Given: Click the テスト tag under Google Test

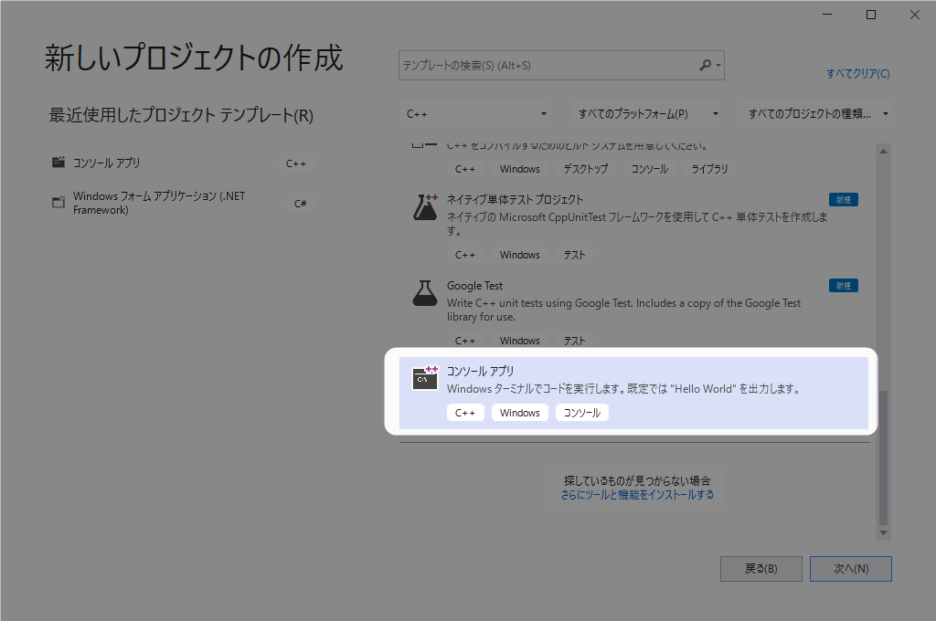Looking at the screenshot, I should [x=574, y=341].
